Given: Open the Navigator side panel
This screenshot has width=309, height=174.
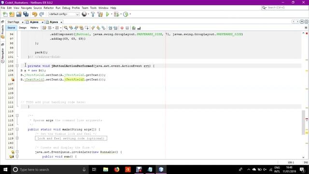Looking at the screenshot, I should coord(2,56).
